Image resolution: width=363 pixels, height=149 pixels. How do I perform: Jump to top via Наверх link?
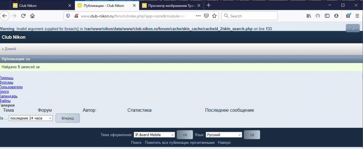pyautogui.click(x=224, y=142)
